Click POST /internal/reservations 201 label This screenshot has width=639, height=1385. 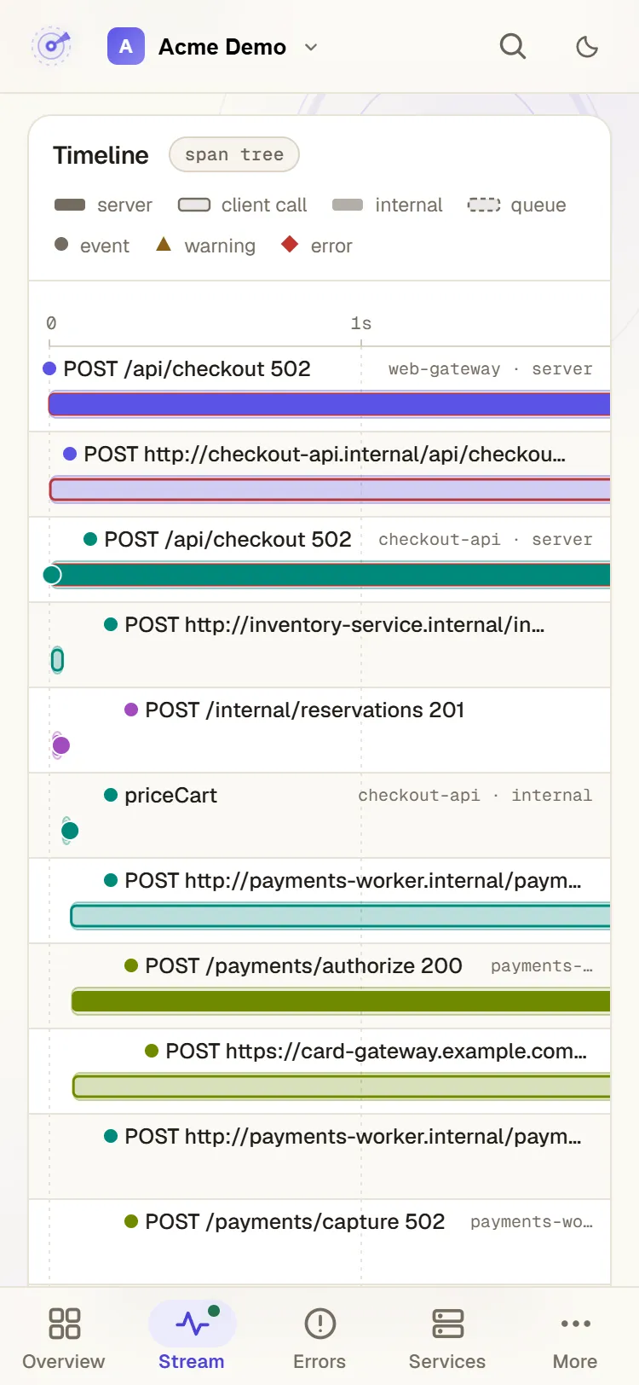305,710
